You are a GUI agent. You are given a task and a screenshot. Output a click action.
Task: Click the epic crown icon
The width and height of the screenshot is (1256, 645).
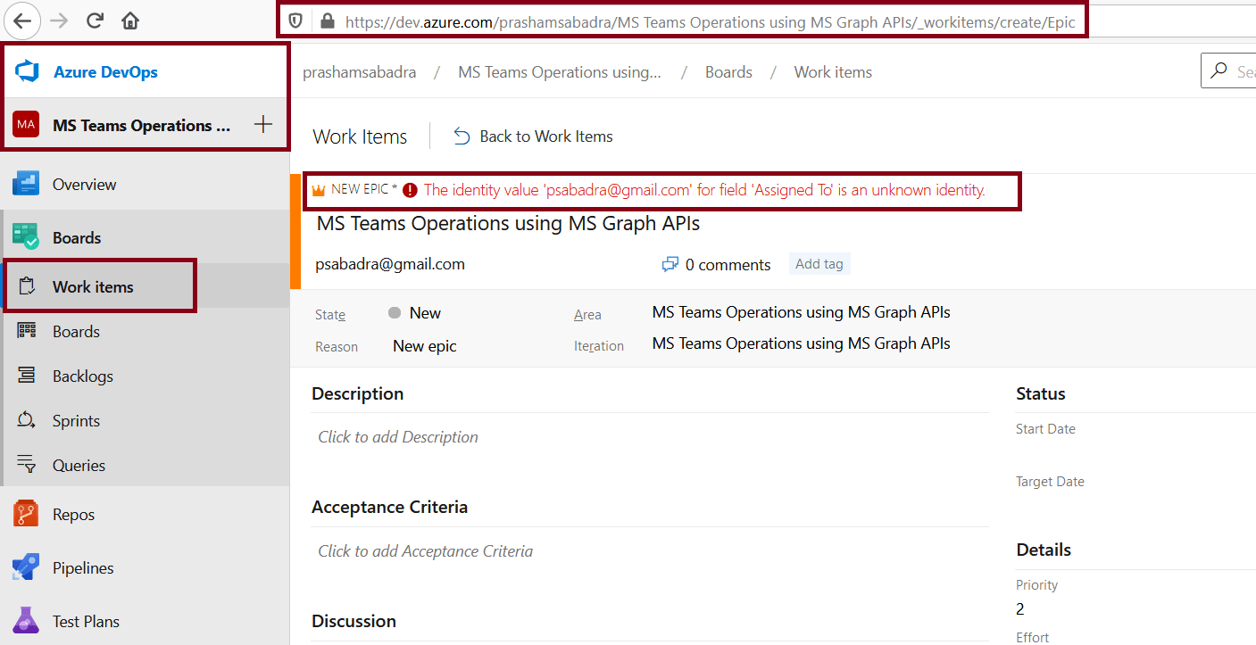point(318,190)
